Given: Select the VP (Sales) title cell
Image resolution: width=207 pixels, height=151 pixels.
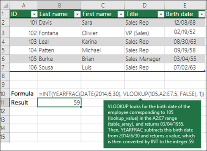Looking at the screenshot, I should tap(145, 32).
